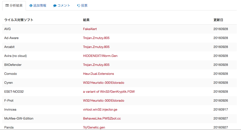Click Ad-Aware's Trojan.Zmutzy.805 result
This screenshot has height=130, width=241.
point(96,38)
